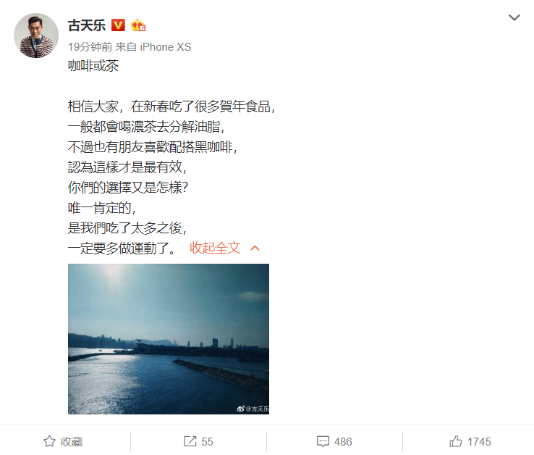
Task: Click the repost share icon
Action: 190,441
